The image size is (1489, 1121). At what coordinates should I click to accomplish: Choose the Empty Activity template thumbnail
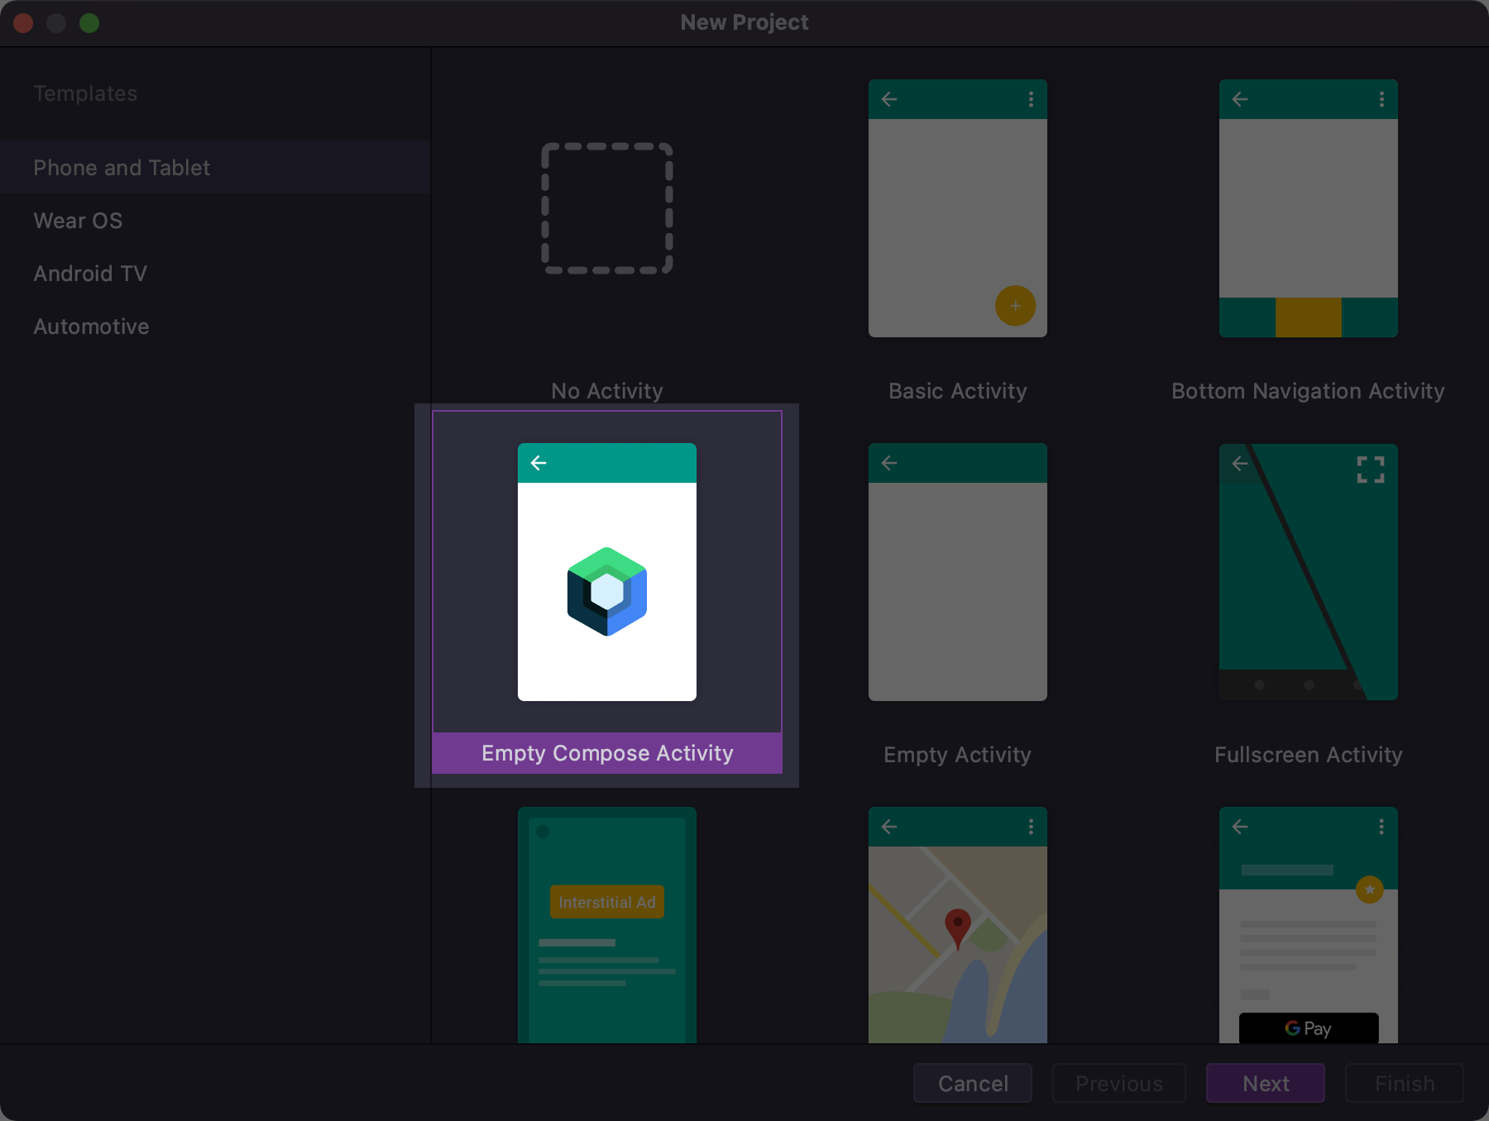pyautogui.click(x=958, y=572)
